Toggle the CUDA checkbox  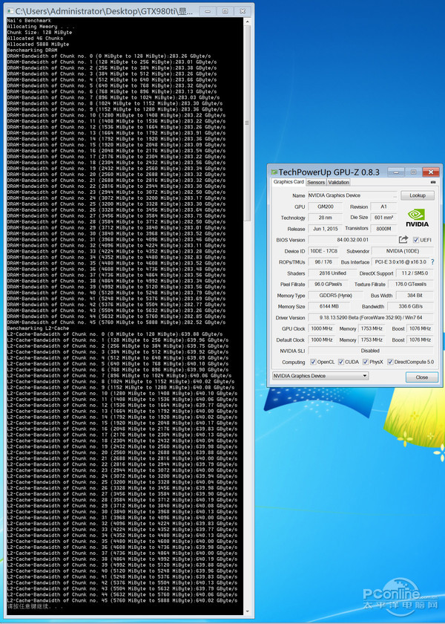coord(341,362)
